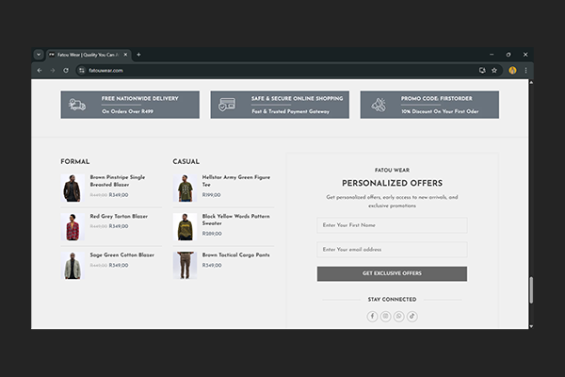Open Hellstar Army Green Figure Tee link
The image size is (565, 377).
pos(235,179)
